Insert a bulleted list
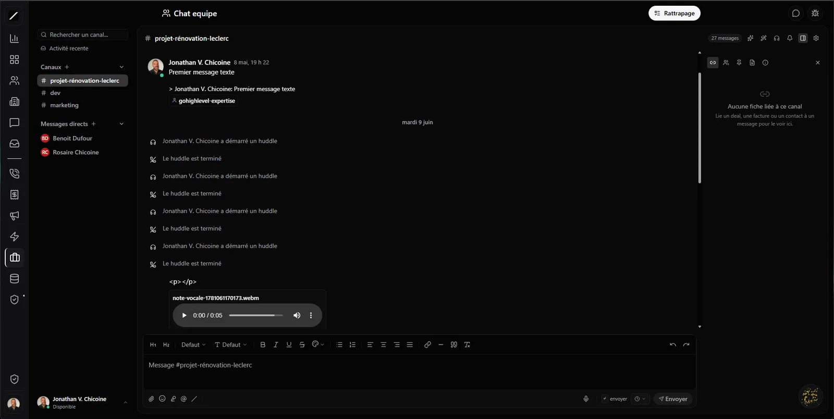This screenshot has width=834, height=419. click(339, 345)
